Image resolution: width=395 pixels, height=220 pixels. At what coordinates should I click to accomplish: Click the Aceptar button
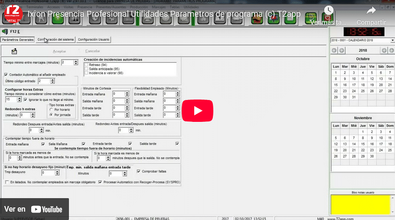point(60,51)
